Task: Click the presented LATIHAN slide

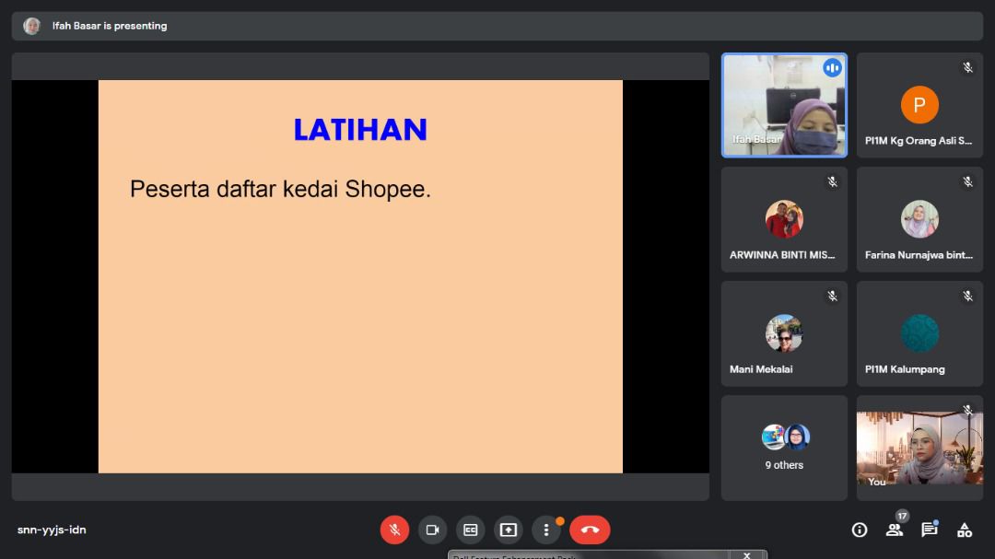Action: pos(360,276)
